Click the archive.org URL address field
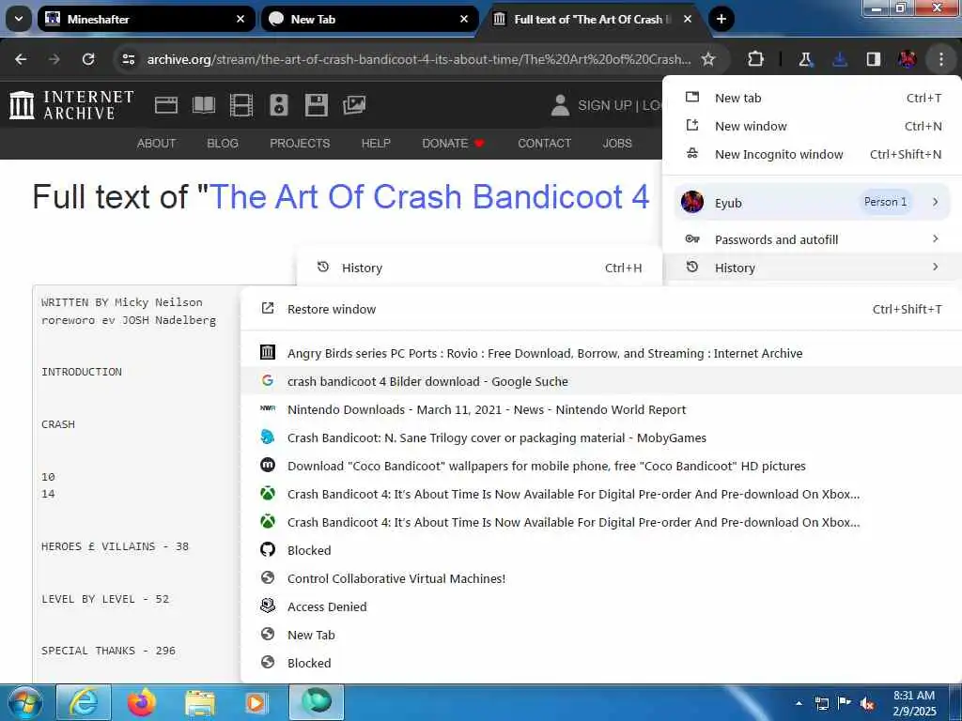 [x=419, y=59]
